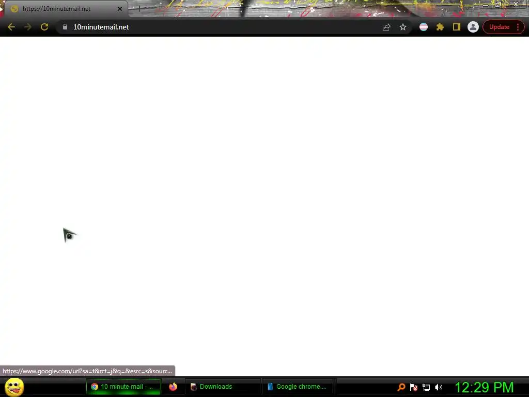Close the 10minutemail.net tab
Screen dimensions: 529x397
point(120,9)
